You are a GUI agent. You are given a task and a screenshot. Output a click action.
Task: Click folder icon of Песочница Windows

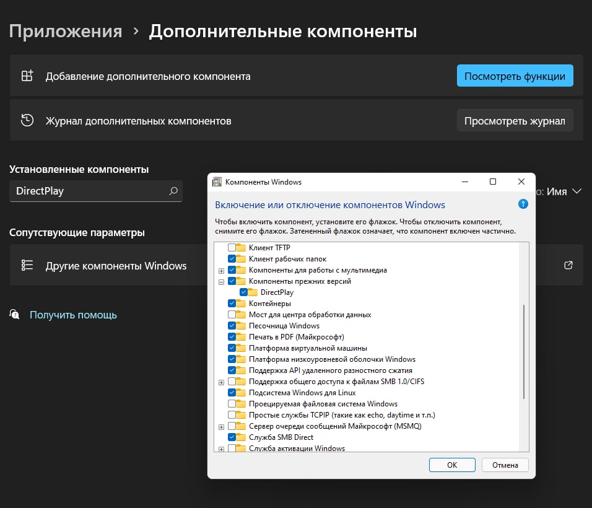pos(241,326)
